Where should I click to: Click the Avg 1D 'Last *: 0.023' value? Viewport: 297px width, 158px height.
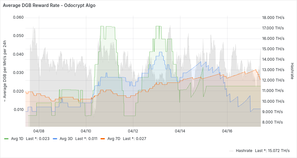pos(38,139)
